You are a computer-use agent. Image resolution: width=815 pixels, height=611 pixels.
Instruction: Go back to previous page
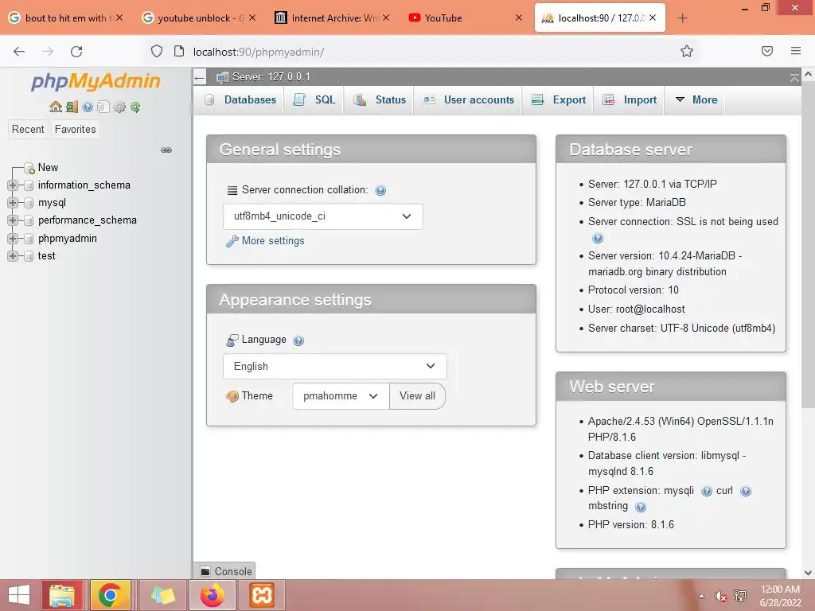tap(19, 52)
